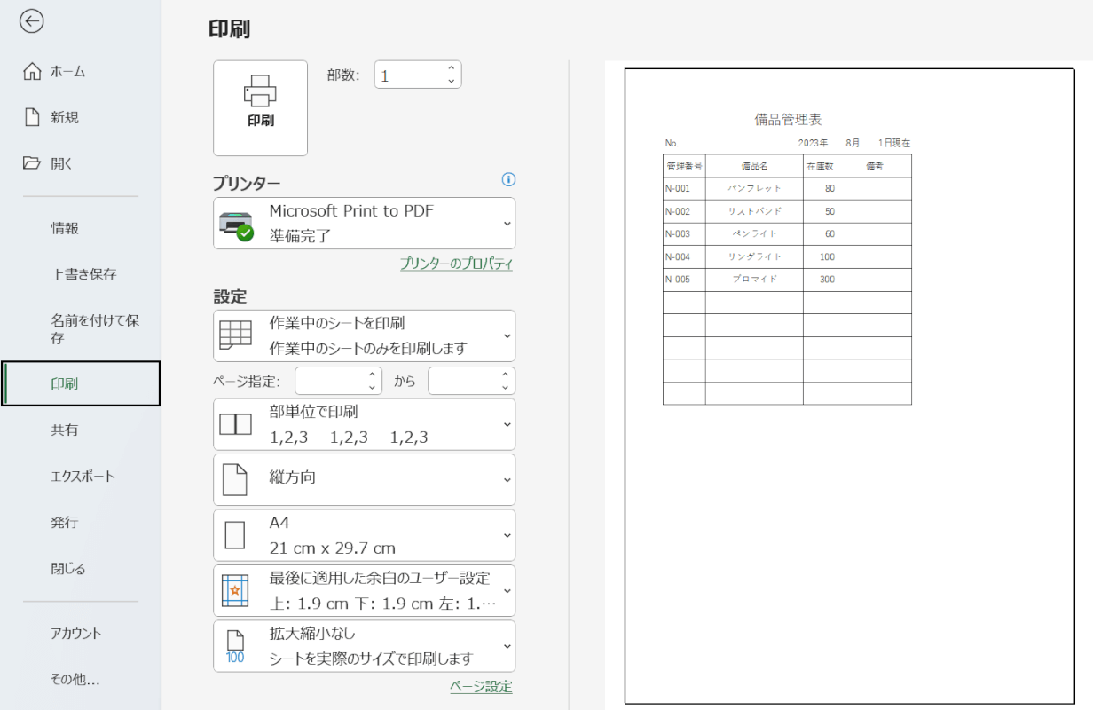Click the custom margins star icon
This screenshot has width=1093, height=710.
click(235, 590)
